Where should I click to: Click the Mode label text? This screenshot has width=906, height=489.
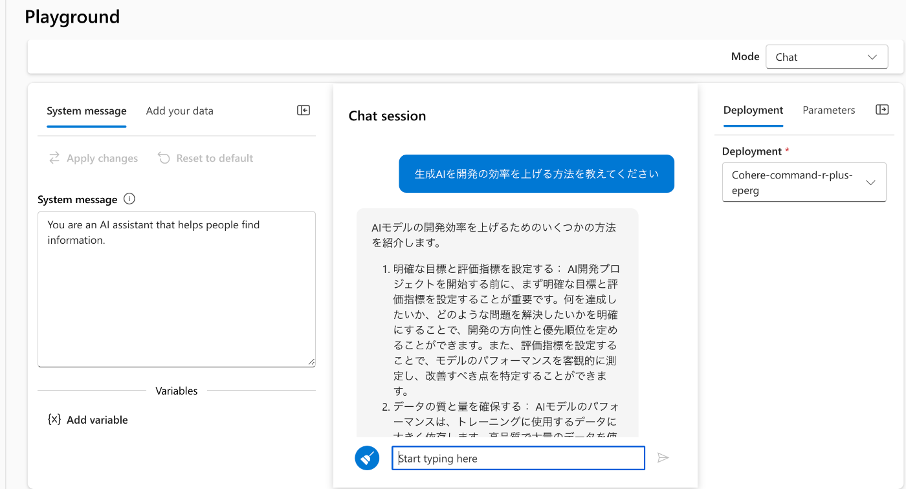[x=746, y=56]
